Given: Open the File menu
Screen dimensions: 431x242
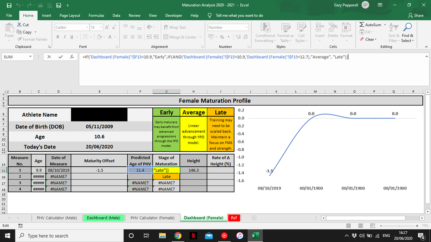Looking at the screenshot, I should pyautogui.click(x=9, y=16).
